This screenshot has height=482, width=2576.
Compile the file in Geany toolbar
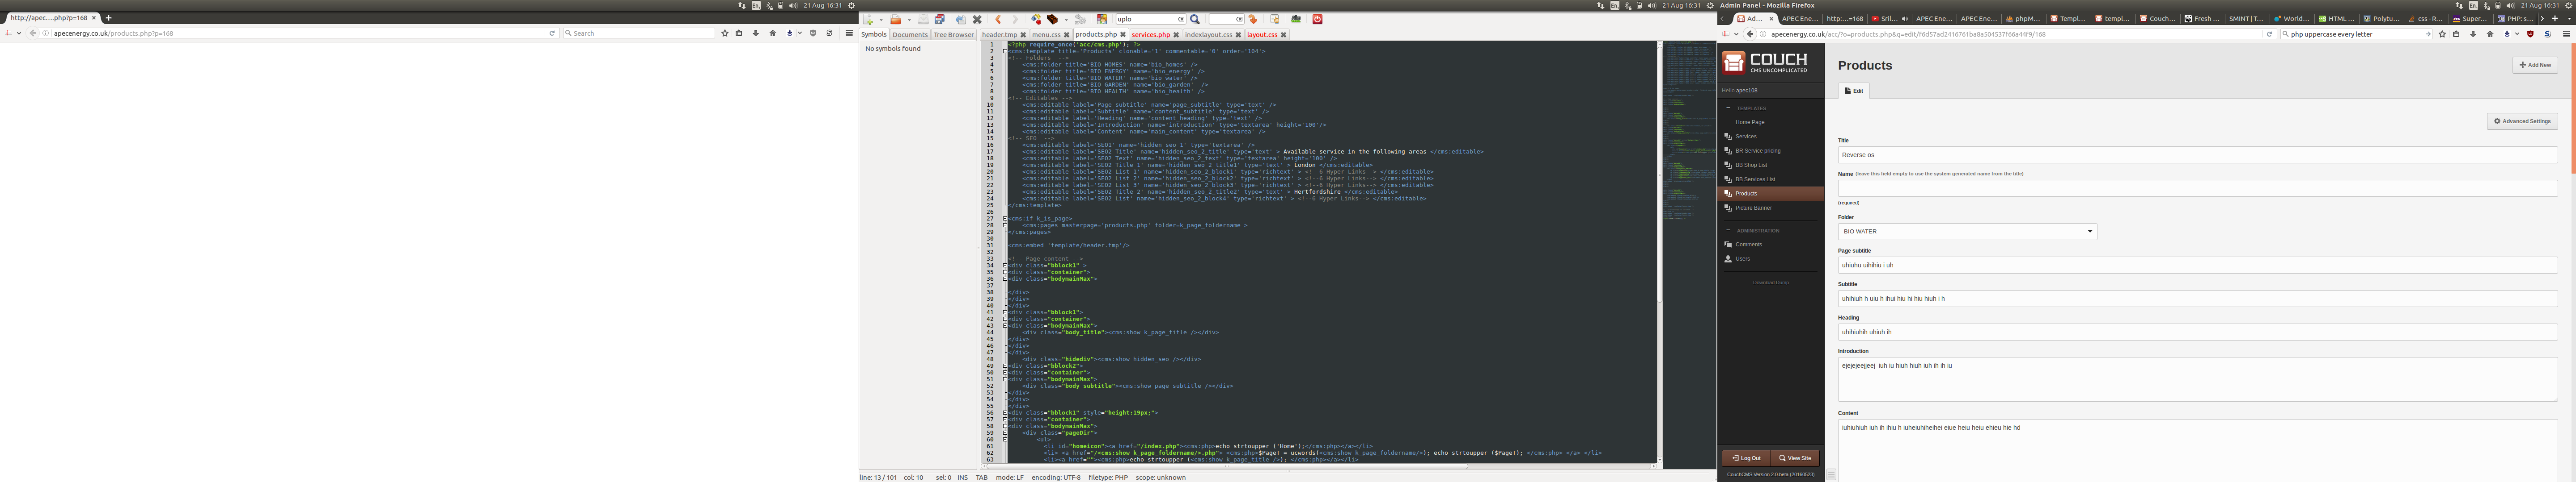click(x=1036, y=19)
